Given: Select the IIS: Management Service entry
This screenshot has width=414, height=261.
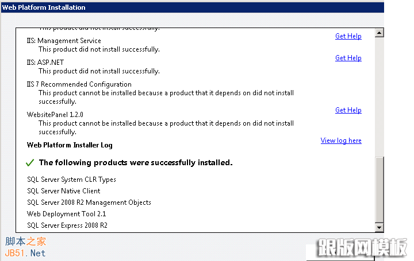Looking at the screenshot, I should 64,41.
